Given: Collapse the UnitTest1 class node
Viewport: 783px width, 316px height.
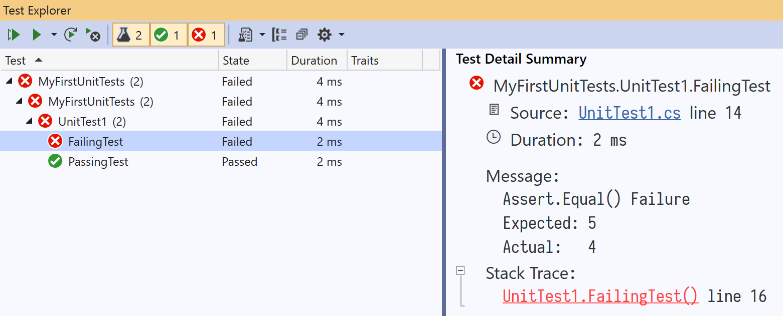Looking at the screenshot, I should pos(30,121).
